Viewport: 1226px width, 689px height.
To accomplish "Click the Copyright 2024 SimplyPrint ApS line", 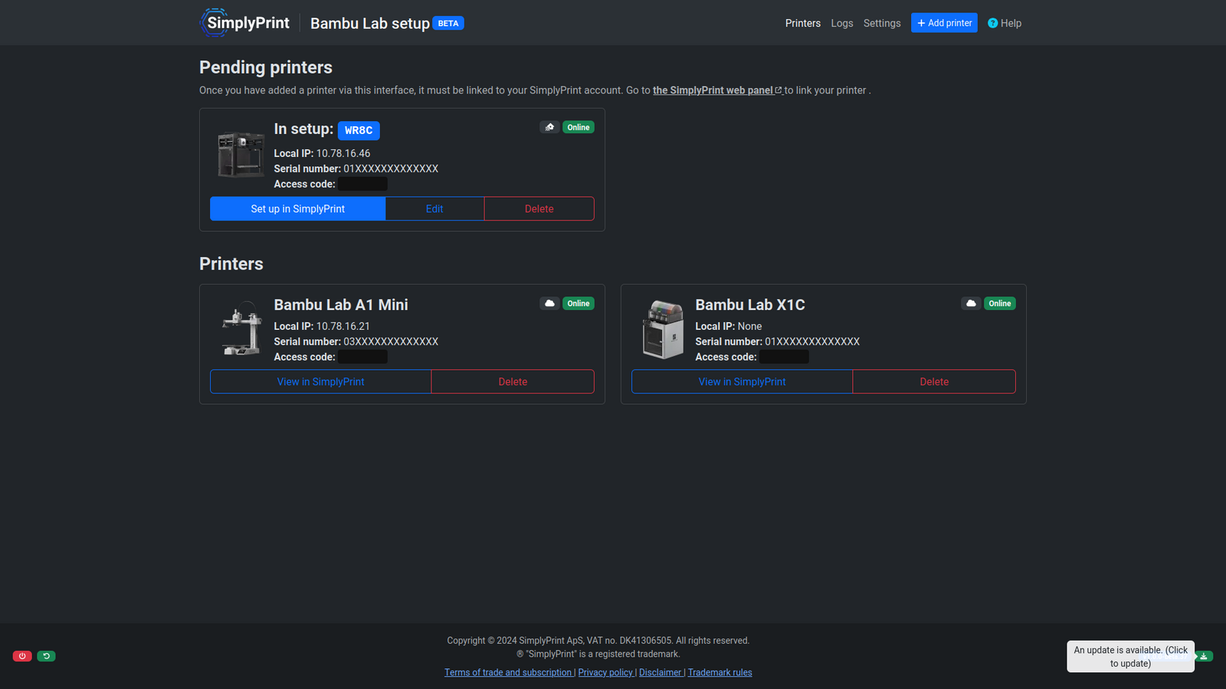I will 598,641.
